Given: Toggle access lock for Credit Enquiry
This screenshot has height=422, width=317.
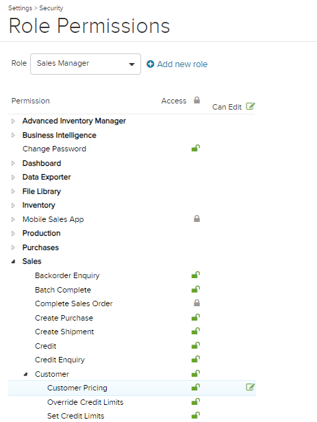Looking at the screenshot, I should [196, 359].
